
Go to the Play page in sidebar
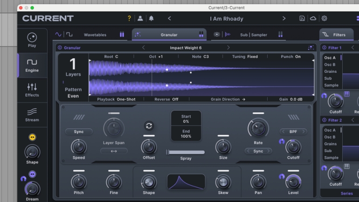click(32, 40)
